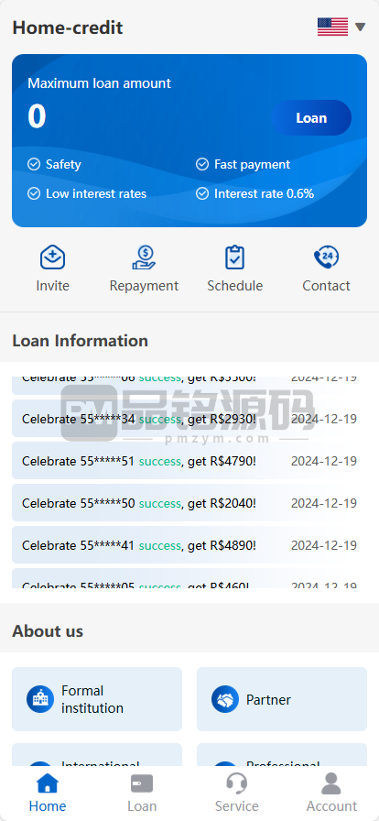The image size is (379, 821).
Task: Switch to the Account tab
Action: tap(331, 794)
